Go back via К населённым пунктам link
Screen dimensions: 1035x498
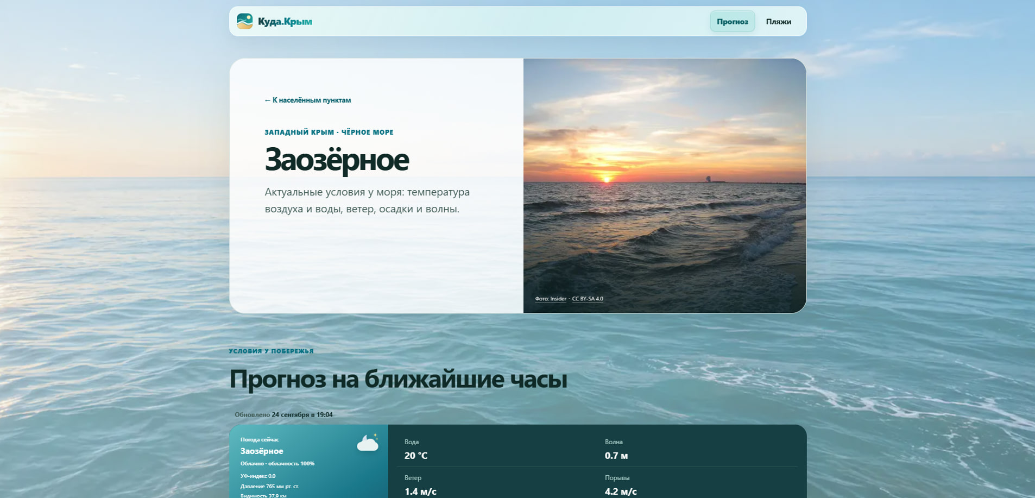(308, 100)
